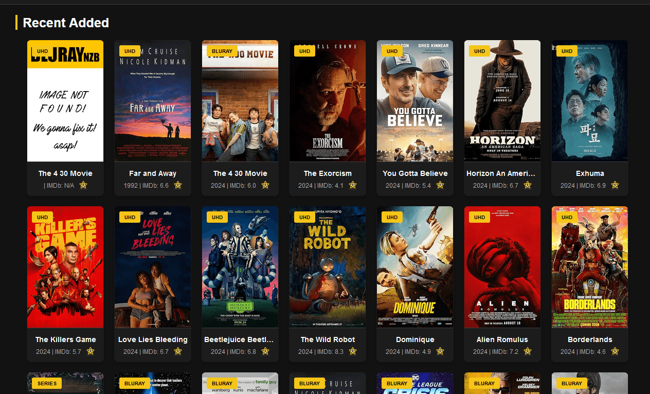Click the UHD badge on Alien Romulus poster
Screen dimensions: 650x394
(479, 217)
